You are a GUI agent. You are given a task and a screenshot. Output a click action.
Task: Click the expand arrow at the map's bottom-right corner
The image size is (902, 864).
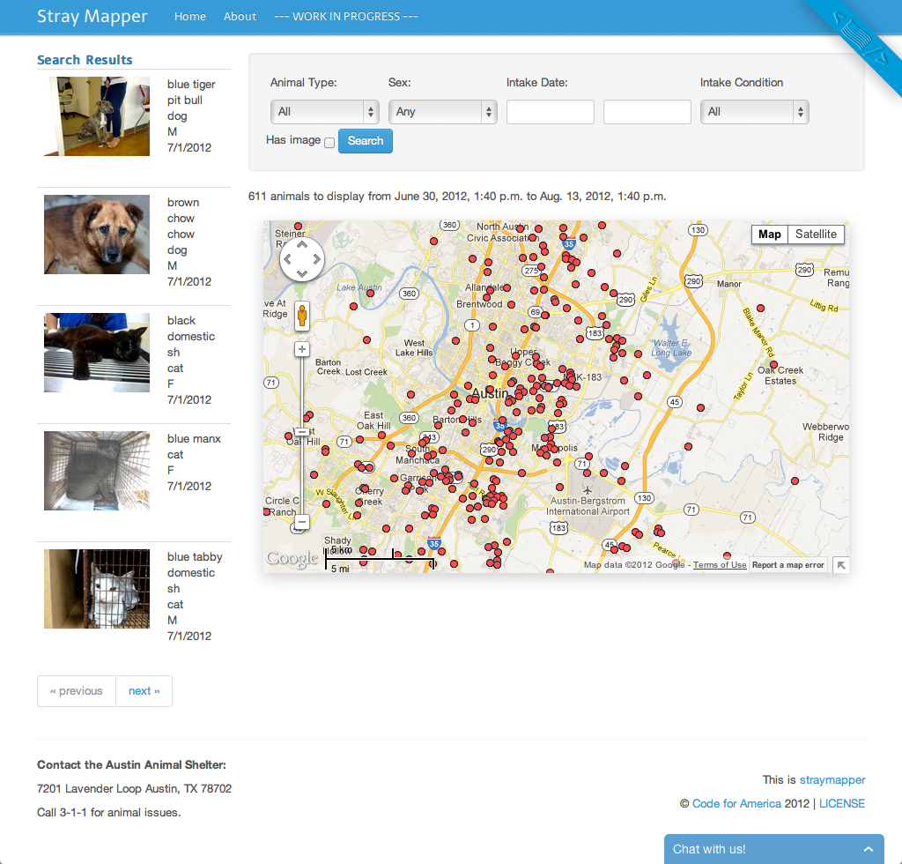coord(840,563)
